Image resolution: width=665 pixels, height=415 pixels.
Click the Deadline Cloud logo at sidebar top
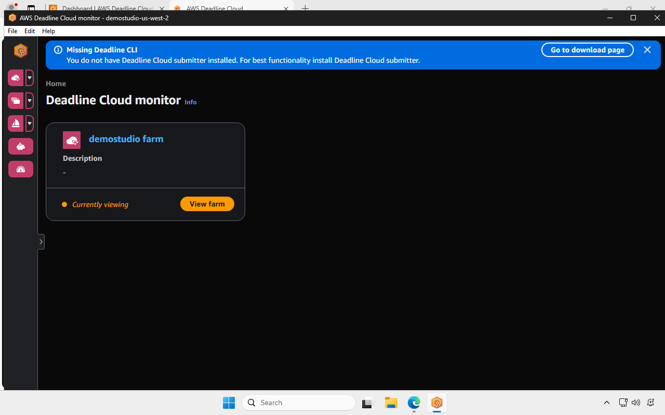[x=20, y=51]
